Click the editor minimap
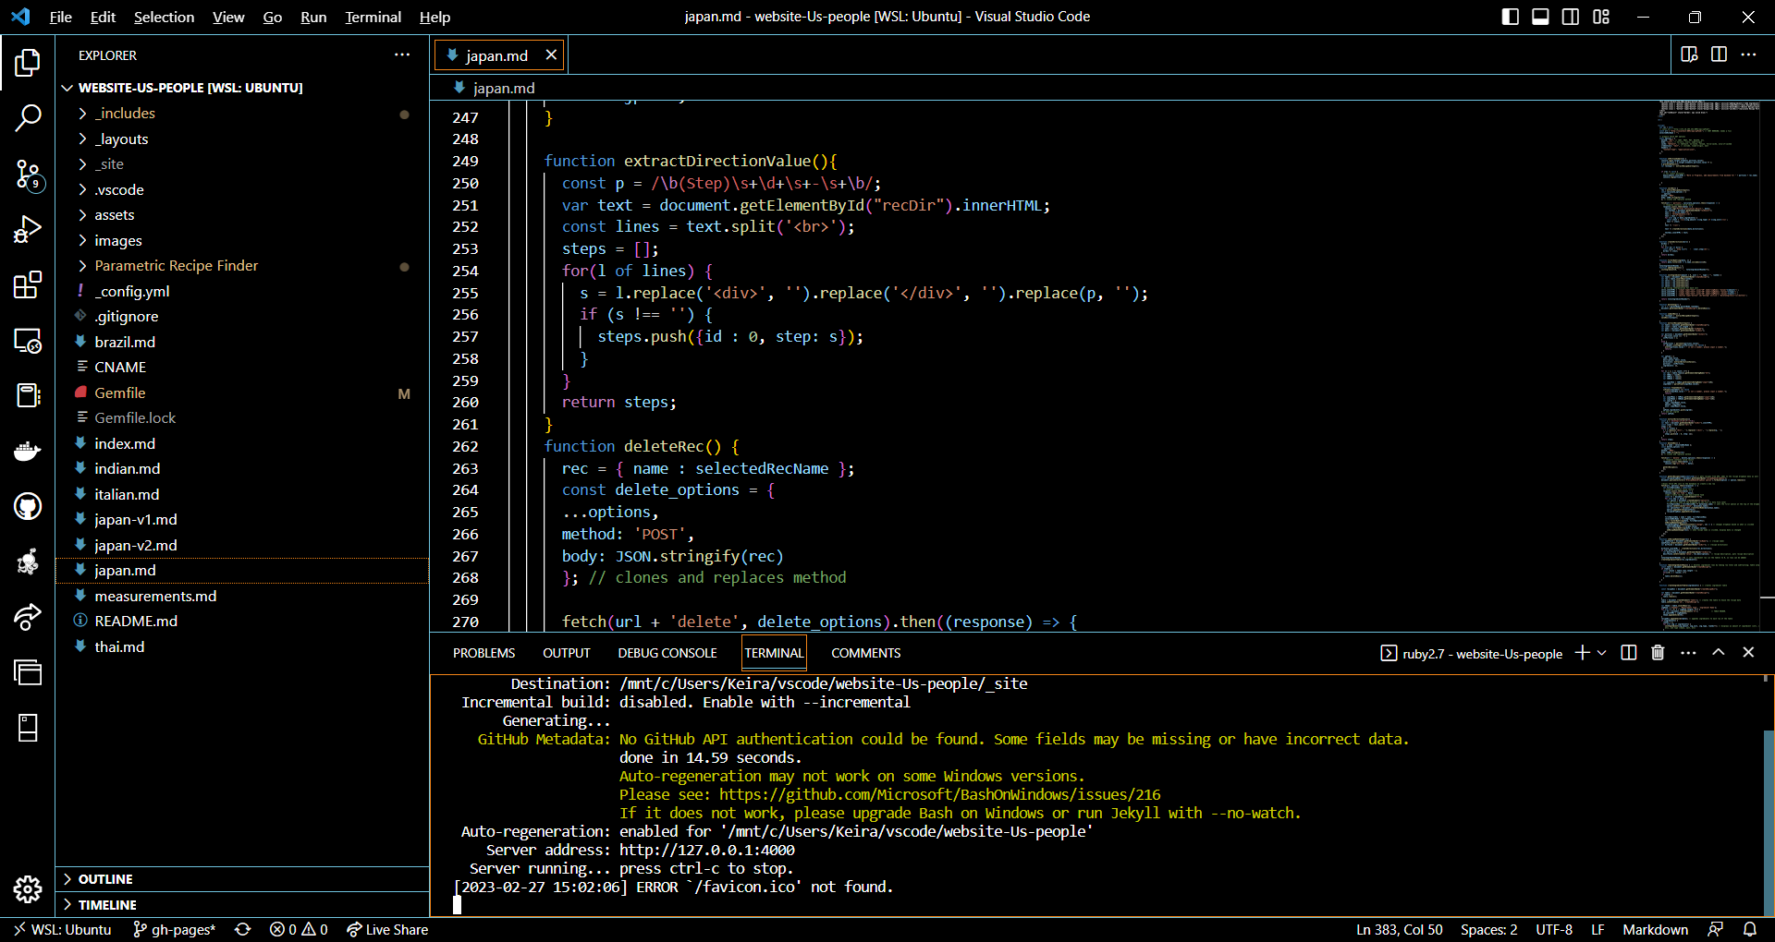The height and width of the screenshot is (942, 1775). pos(1710,365)
